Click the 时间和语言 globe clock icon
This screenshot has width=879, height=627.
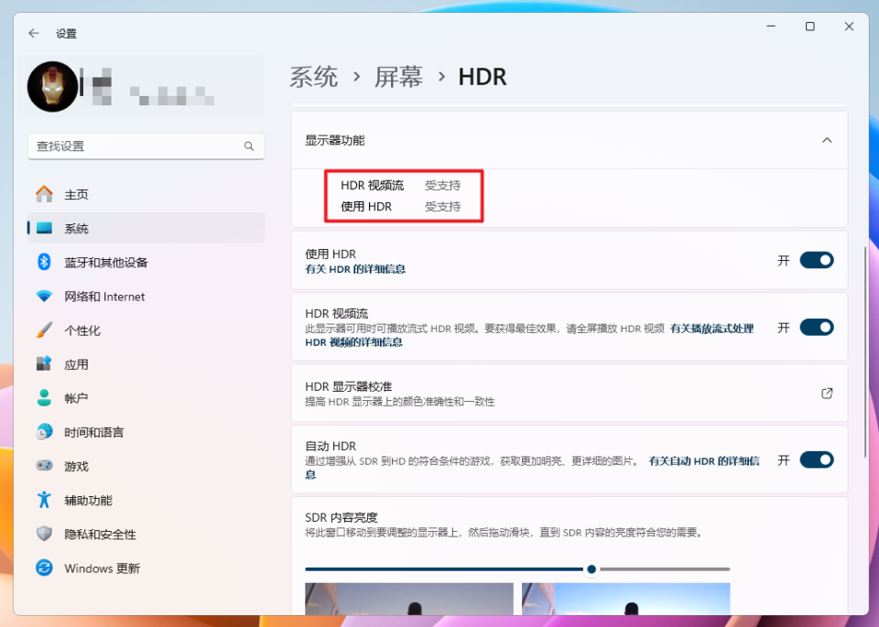44,432
